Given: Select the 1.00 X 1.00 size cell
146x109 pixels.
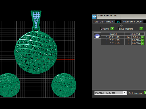Looking at the screenshot, I should point(113,37).
